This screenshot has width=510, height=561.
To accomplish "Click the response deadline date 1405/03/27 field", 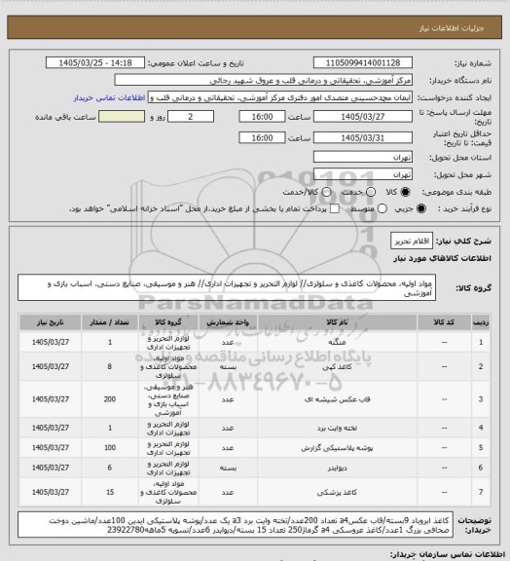I will click(x=363, y=117).
